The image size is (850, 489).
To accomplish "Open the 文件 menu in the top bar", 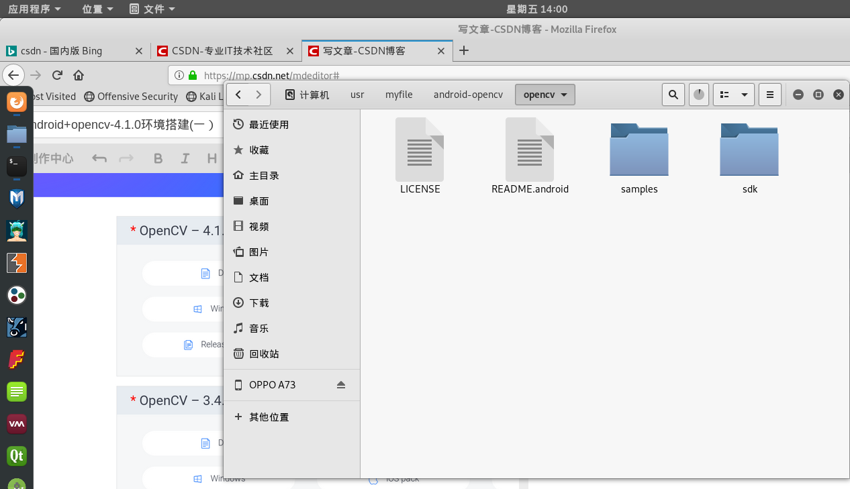I will (x=151, y=9).
